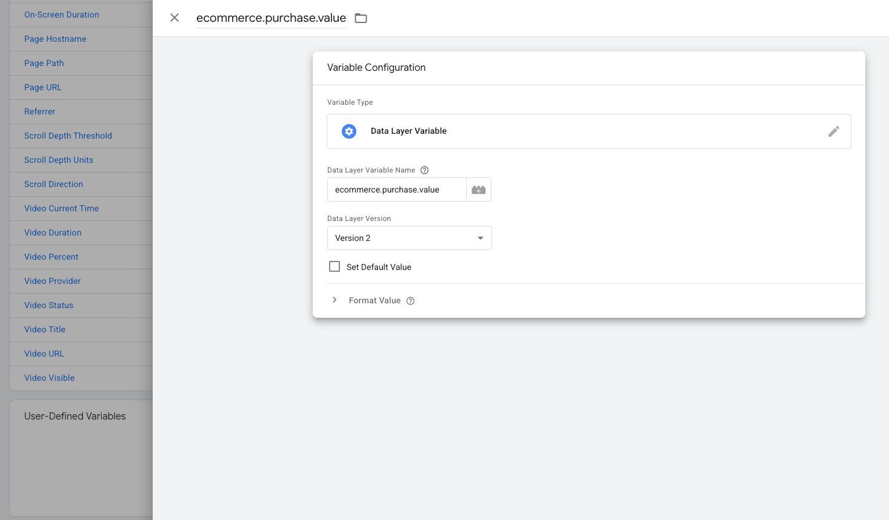Rename the ecommerce.purchase.value title field

point(271,18)
